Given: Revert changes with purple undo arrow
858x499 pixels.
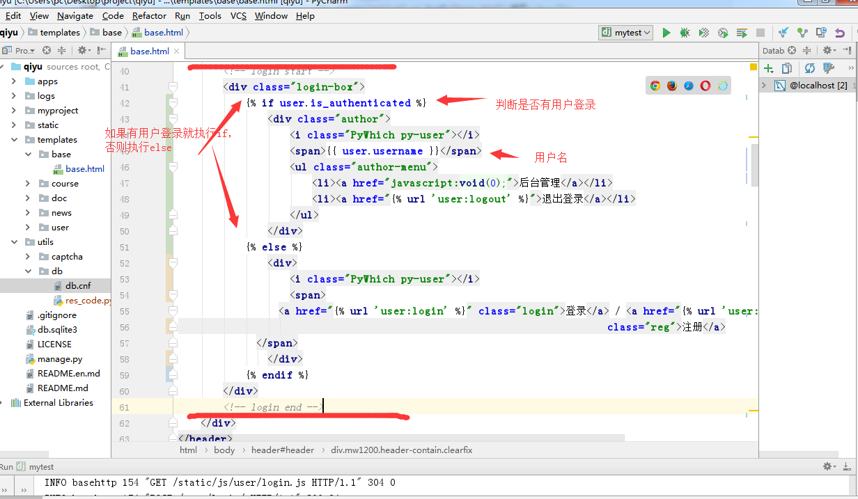Looking at the screenshot, I should (840, 33).
